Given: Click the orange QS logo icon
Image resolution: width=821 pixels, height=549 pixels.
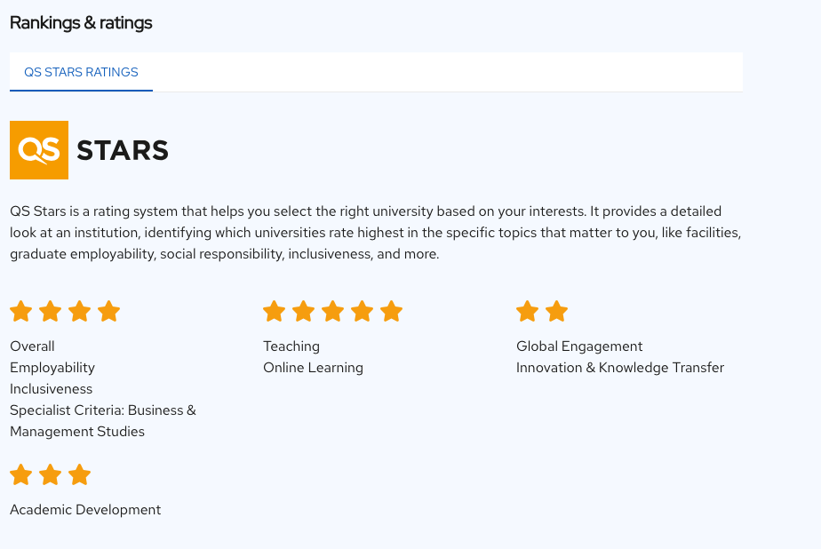Looking at the screenshot, I should coord(39,150).
